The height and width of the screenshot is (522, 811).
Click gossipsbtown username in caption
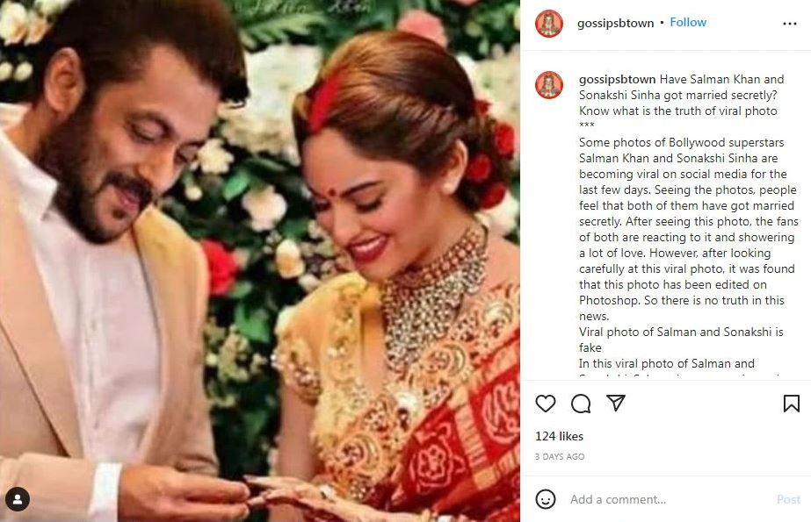pyautogui.click(x=617, y=79)
